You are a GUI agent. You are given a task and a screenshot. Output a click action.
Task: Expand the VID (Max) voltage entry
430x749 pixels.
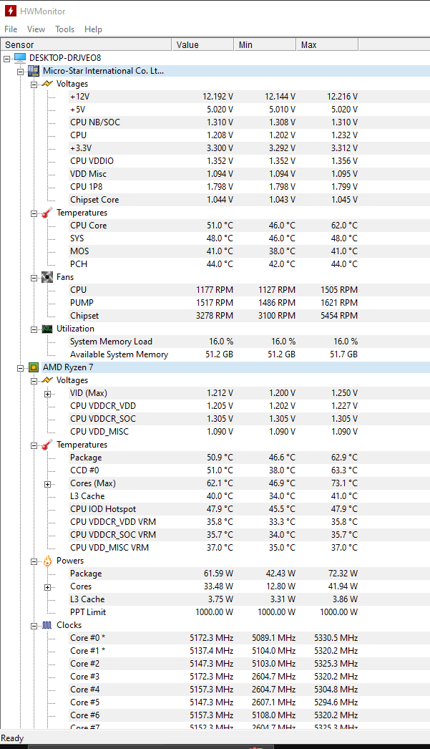pos(48,393)
